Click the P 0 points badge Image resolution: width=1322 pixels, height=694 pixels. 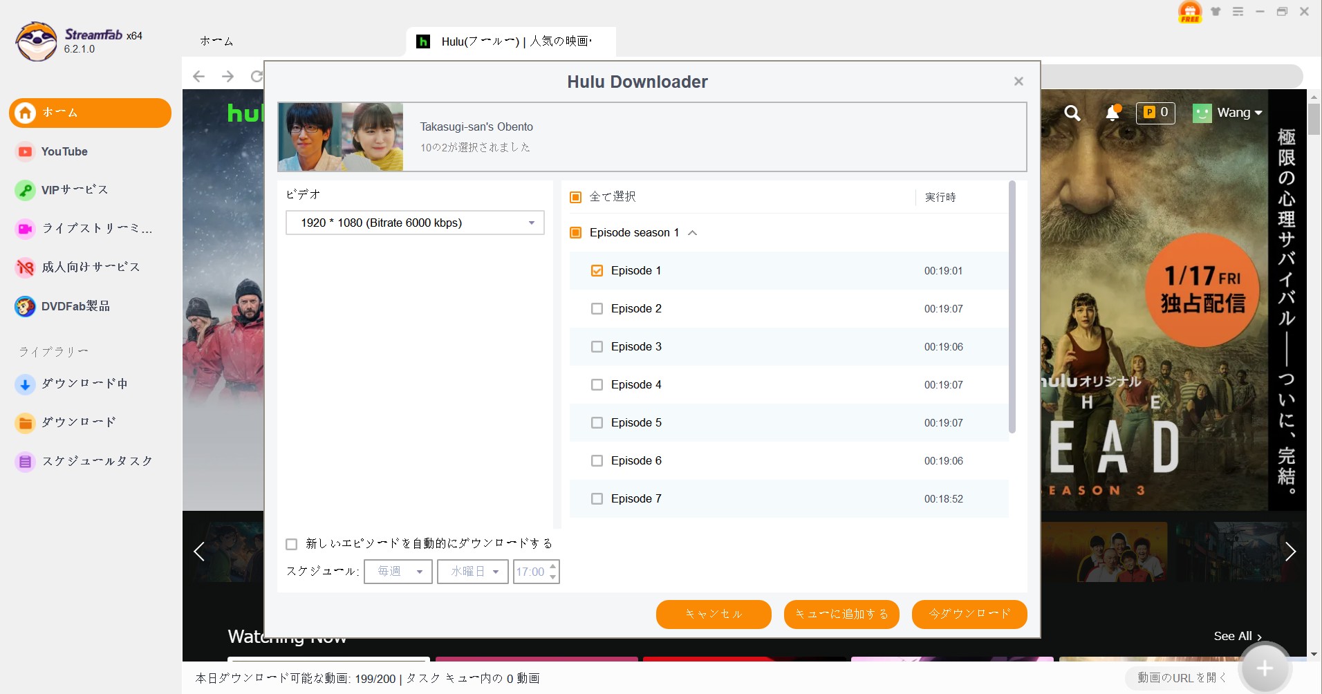coord(1155,113)
